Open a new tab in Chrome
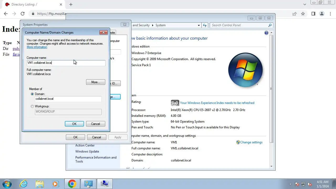 [71, 4]
